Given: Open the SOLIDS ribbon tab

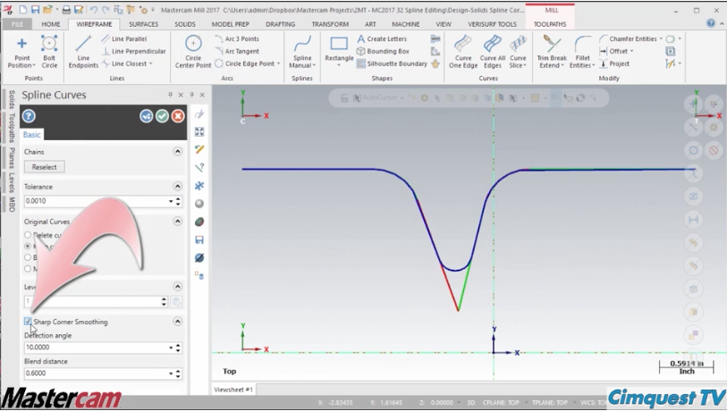Looking at the screenshot, I should [184, 24].
